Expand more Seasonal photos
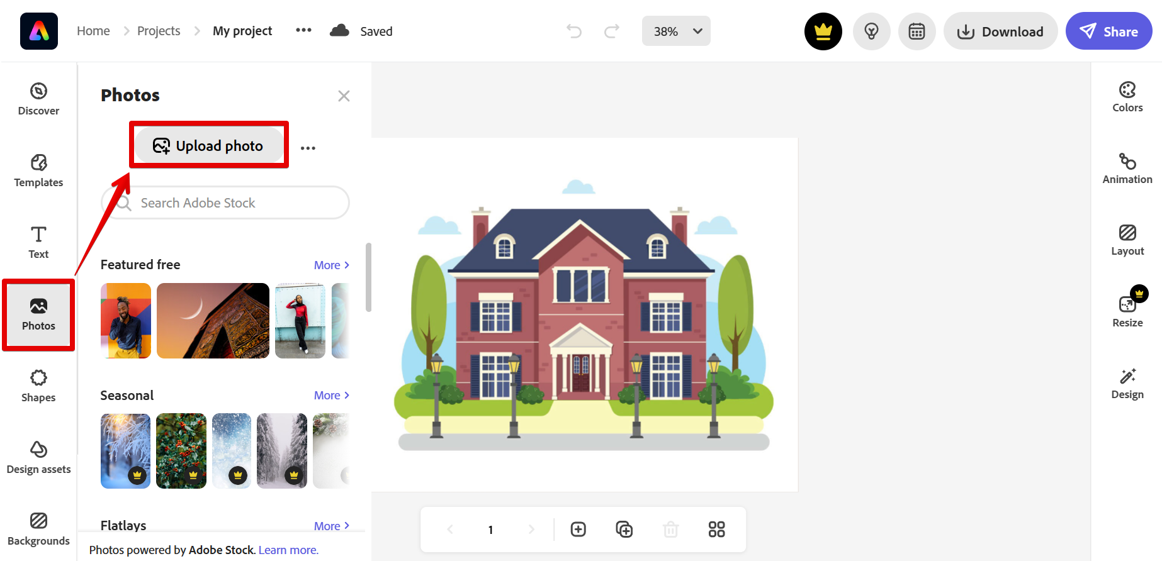 tap(332, 396)
